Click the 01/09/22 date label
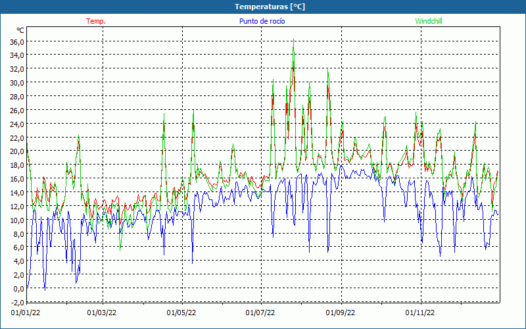Screen dimensions: 526x329 (341, 313)
